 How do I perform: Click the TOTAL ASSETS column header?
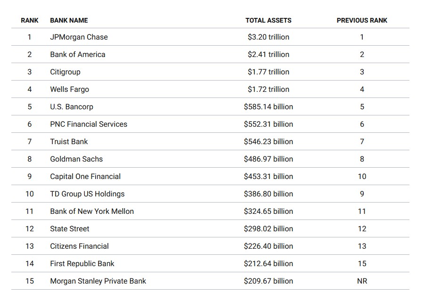(x=268, y=20)
